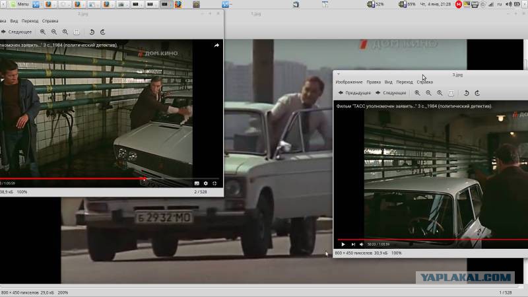The width and height of the screenshot is (528, 297).
Task: Rotate image counterclockwise in 2.jpg window
Action: [x=92, y=32]
